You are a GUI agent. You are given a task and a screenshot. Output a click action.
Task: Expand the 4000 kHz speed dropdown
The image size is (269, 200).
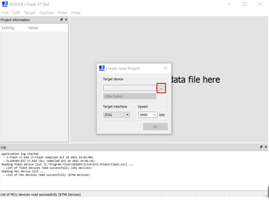(147, 115)
